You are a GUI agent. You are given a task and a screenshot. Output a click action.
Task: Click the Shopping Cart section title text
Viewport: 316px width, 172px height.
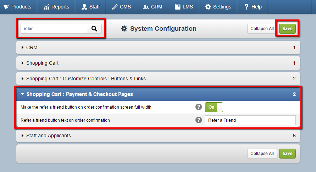click(x=42, y=63)
